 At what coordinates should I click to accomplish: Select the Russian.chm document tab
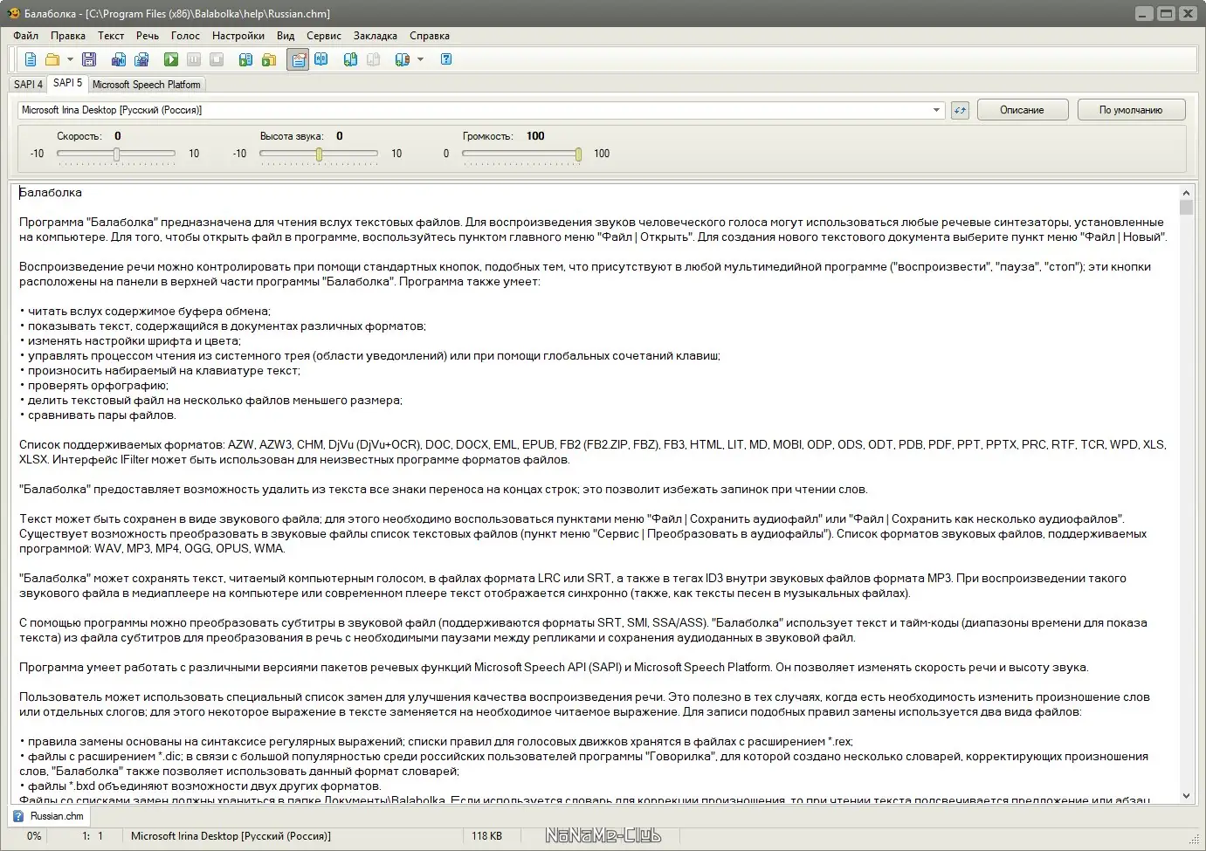tap(49, 816)
